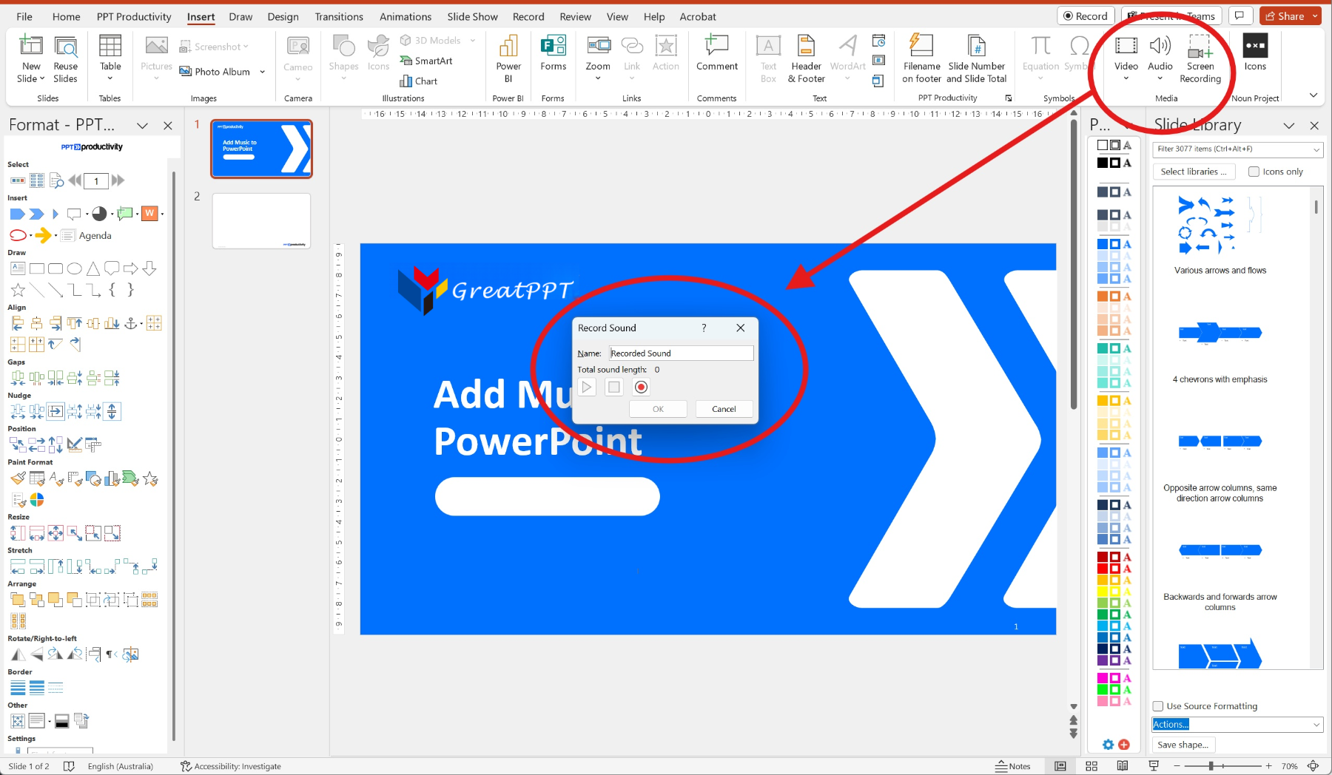Image resolution: width=1332 pixels, height=775 pixels.
Task: Open Accessibility: Investigate in status bar
Action: pyautogui.click(x=230, y=766)
